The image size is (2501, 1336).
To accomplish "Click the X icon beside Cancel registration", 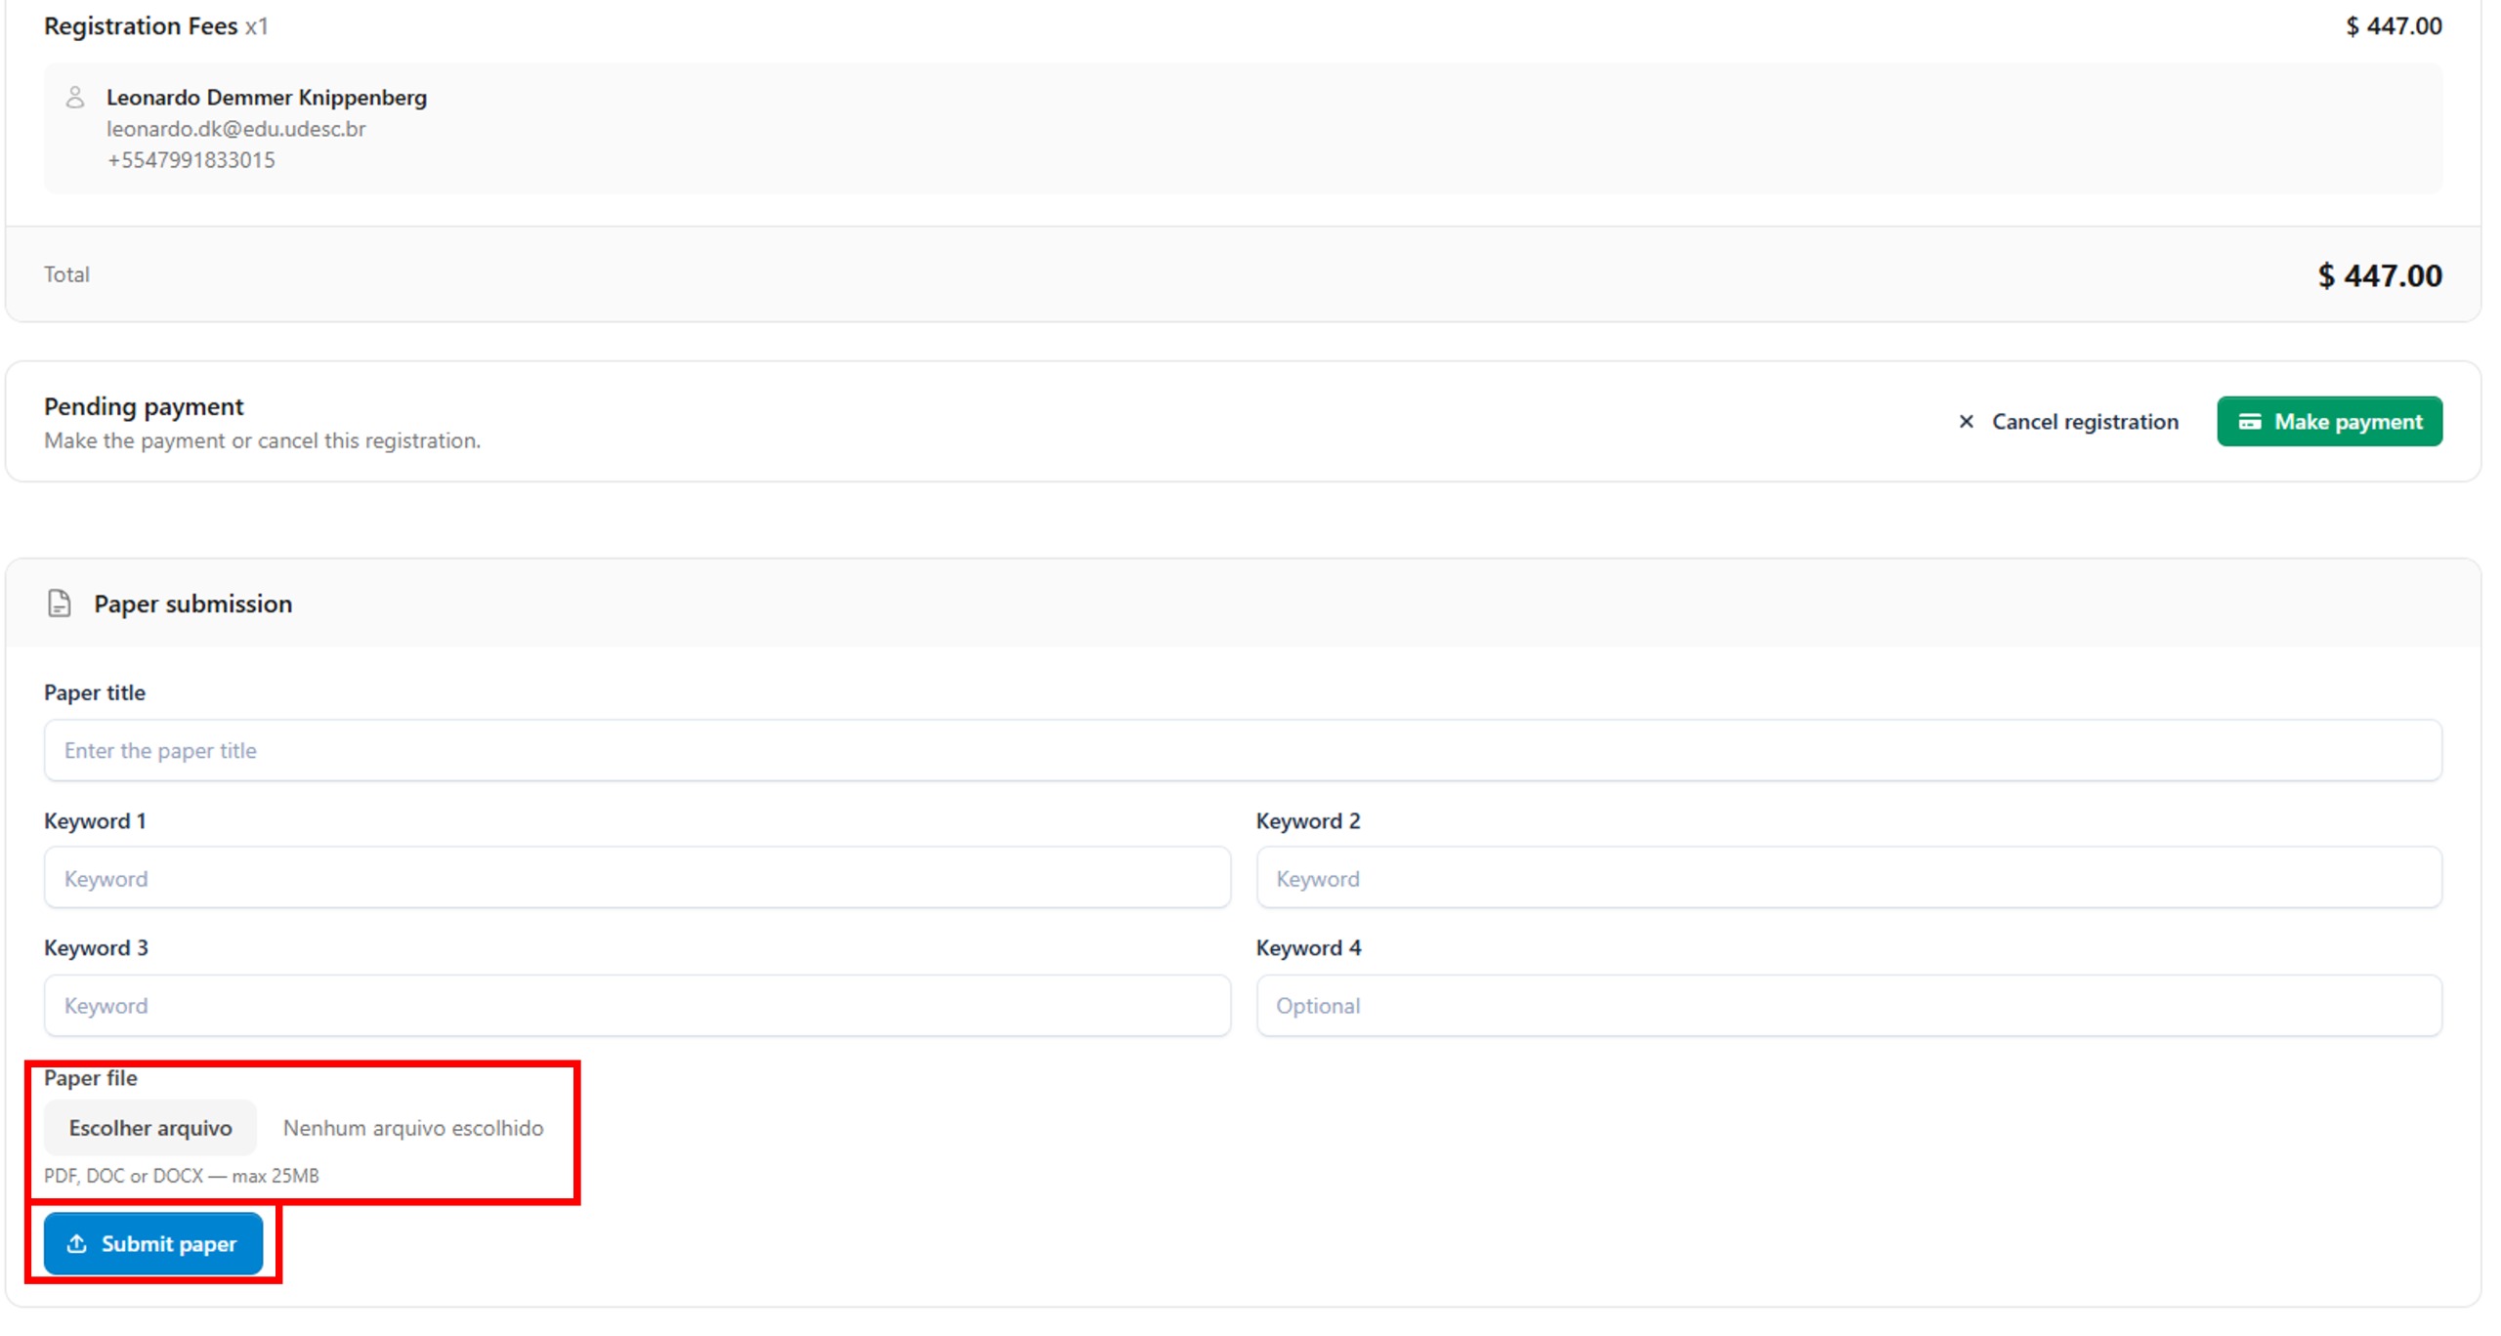I will 1966,421.
